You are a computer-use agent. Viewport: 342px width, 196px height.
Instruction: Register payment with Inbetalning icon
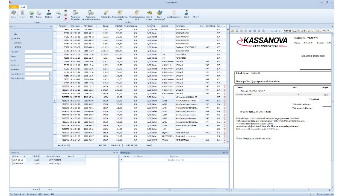coord(106,14)
